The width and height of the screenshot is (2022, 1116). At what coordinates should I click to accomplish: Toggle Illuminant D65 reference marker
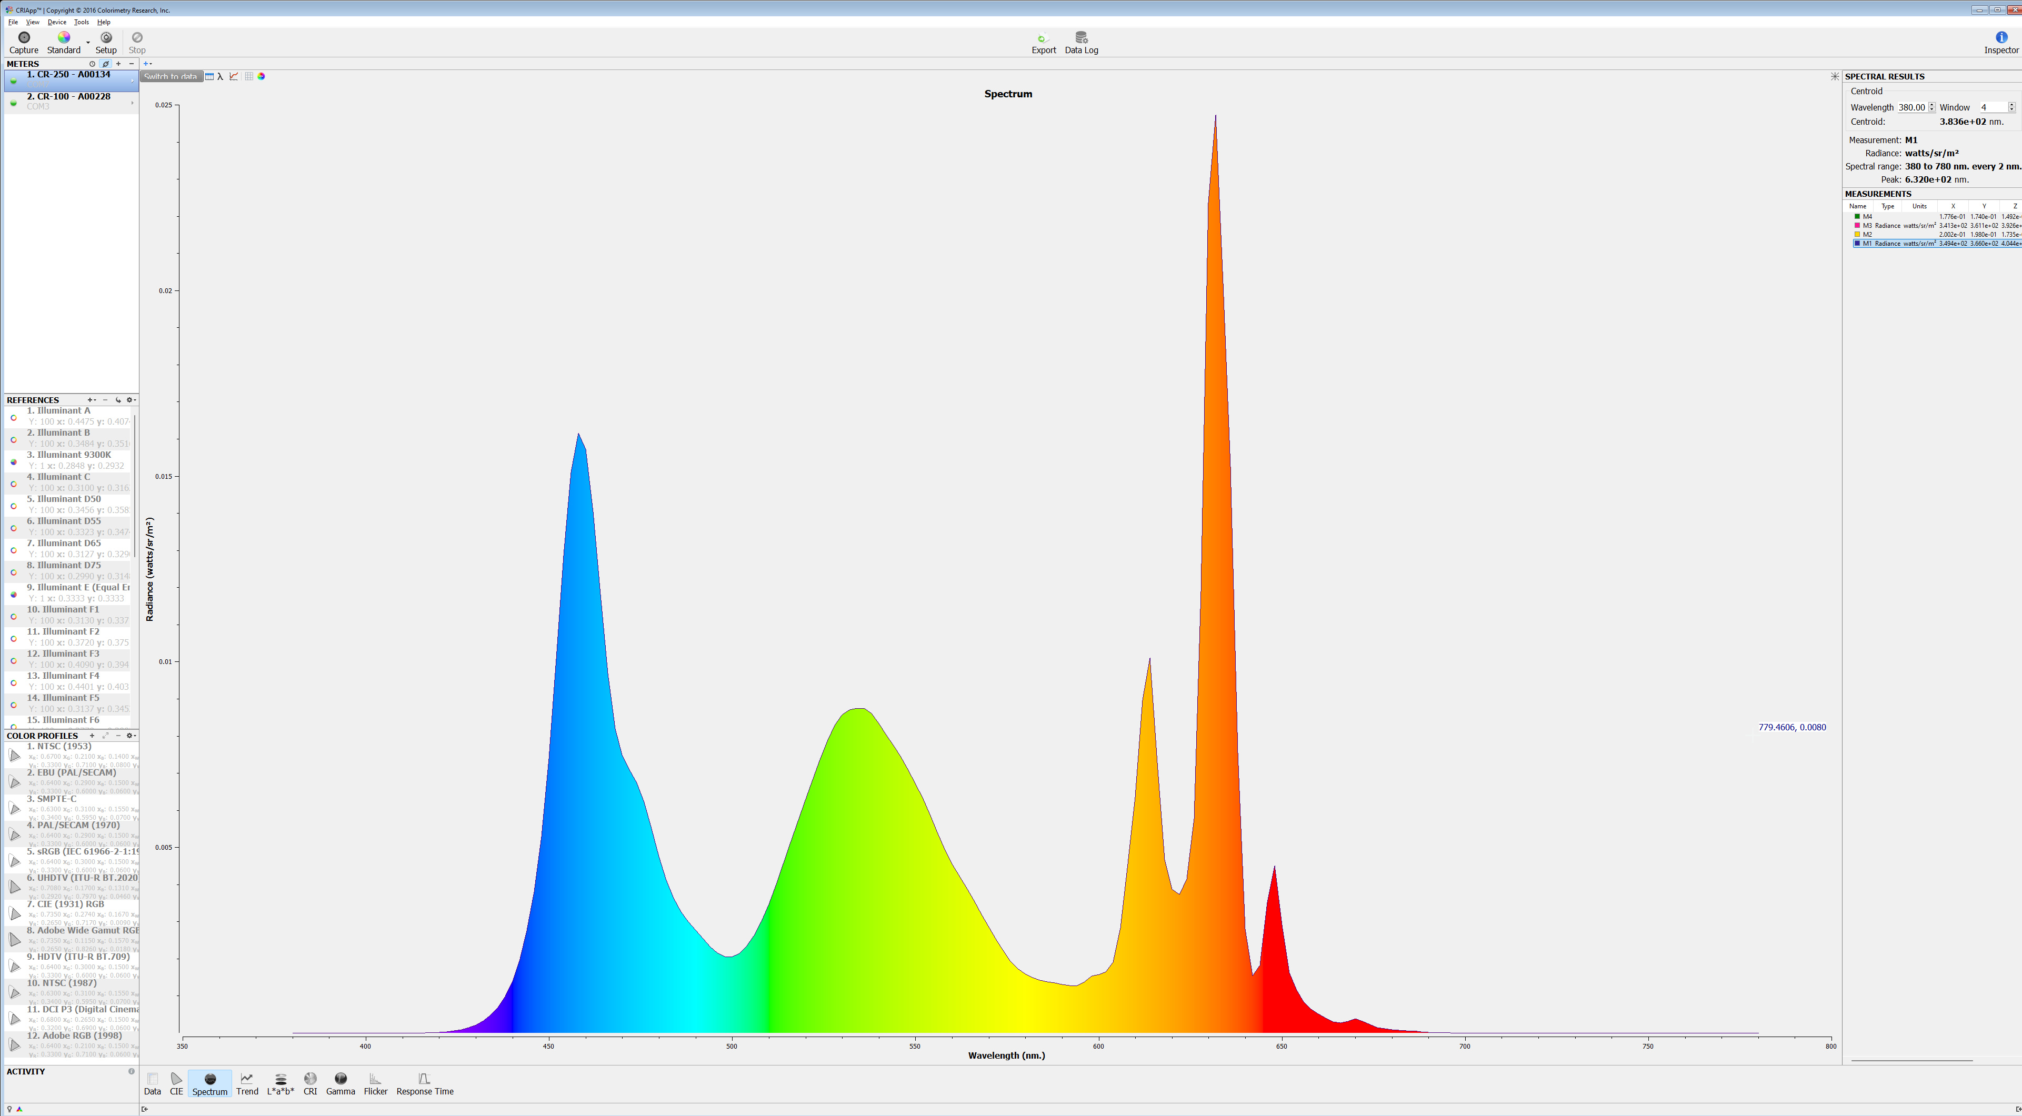[13, 549]
